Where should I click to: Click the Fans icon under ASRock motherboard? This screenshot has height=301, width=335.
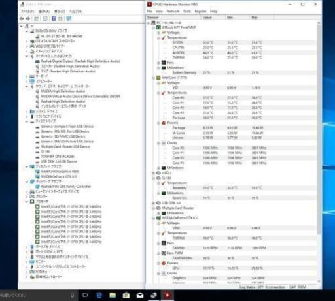tap(164, 63)
